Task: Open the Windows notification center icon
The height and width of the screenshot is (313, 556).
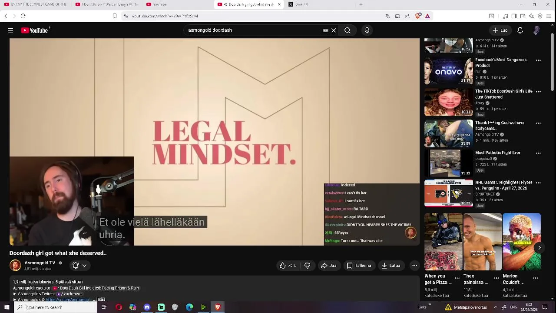Action: tap(545, 307)
